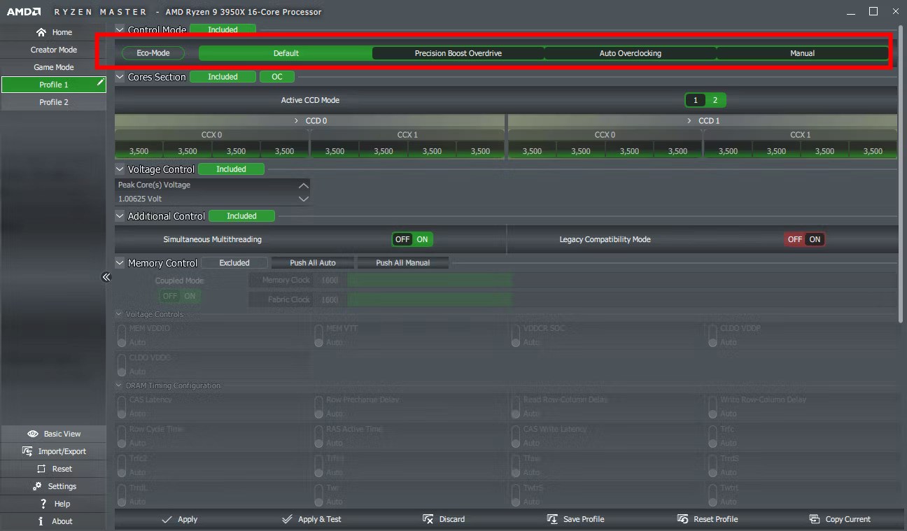Enable Eco-Mode
The width and height of the screenshot is (907, 531).
point(153,53)
